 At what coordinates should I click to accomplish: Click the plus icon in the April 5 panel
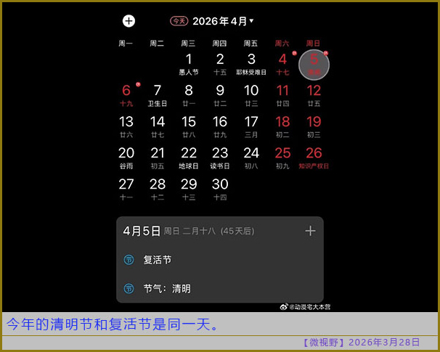310,231
